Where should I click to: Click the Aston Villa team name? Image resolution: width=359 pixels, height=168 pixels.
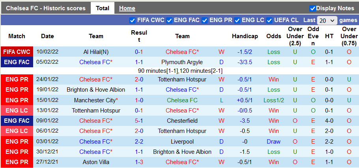96,162
